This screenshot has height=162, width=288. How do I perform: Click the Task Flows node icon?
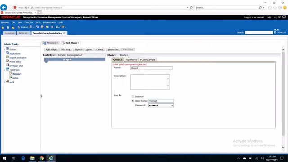pyautogui.click(x=8, y=69)
